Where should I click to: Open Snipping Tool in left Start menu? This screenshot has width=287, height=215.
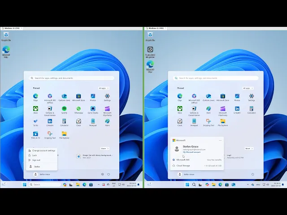pyautogui.click(x=50, y=135)
